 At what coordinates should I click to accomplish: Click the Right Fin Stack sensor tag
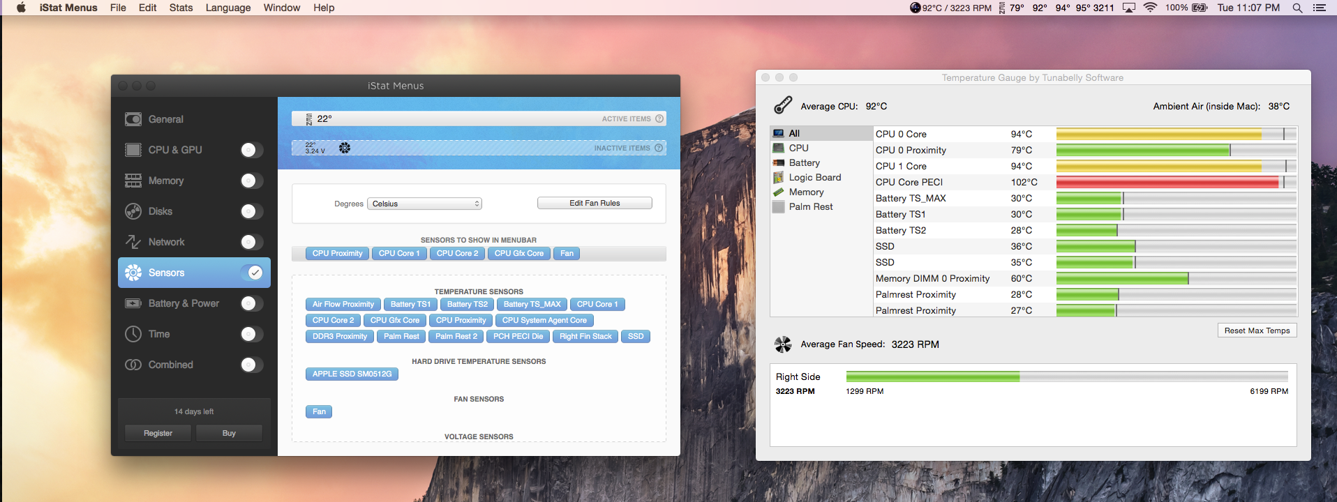[x=585, y=336]
